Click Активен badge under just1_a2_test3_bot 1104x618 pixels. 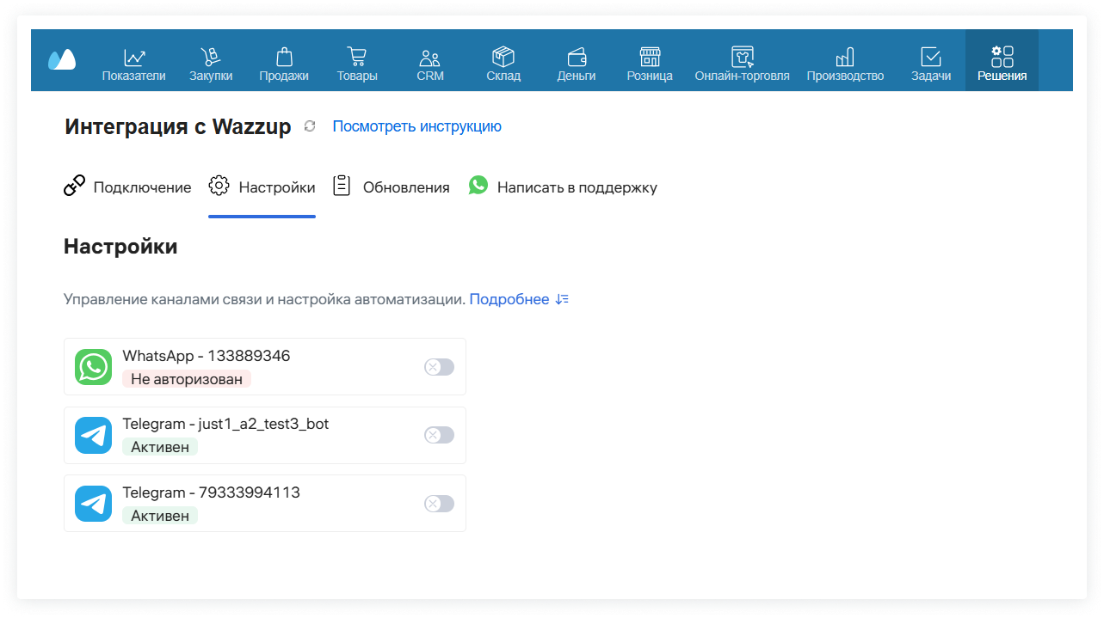point(160,447)
